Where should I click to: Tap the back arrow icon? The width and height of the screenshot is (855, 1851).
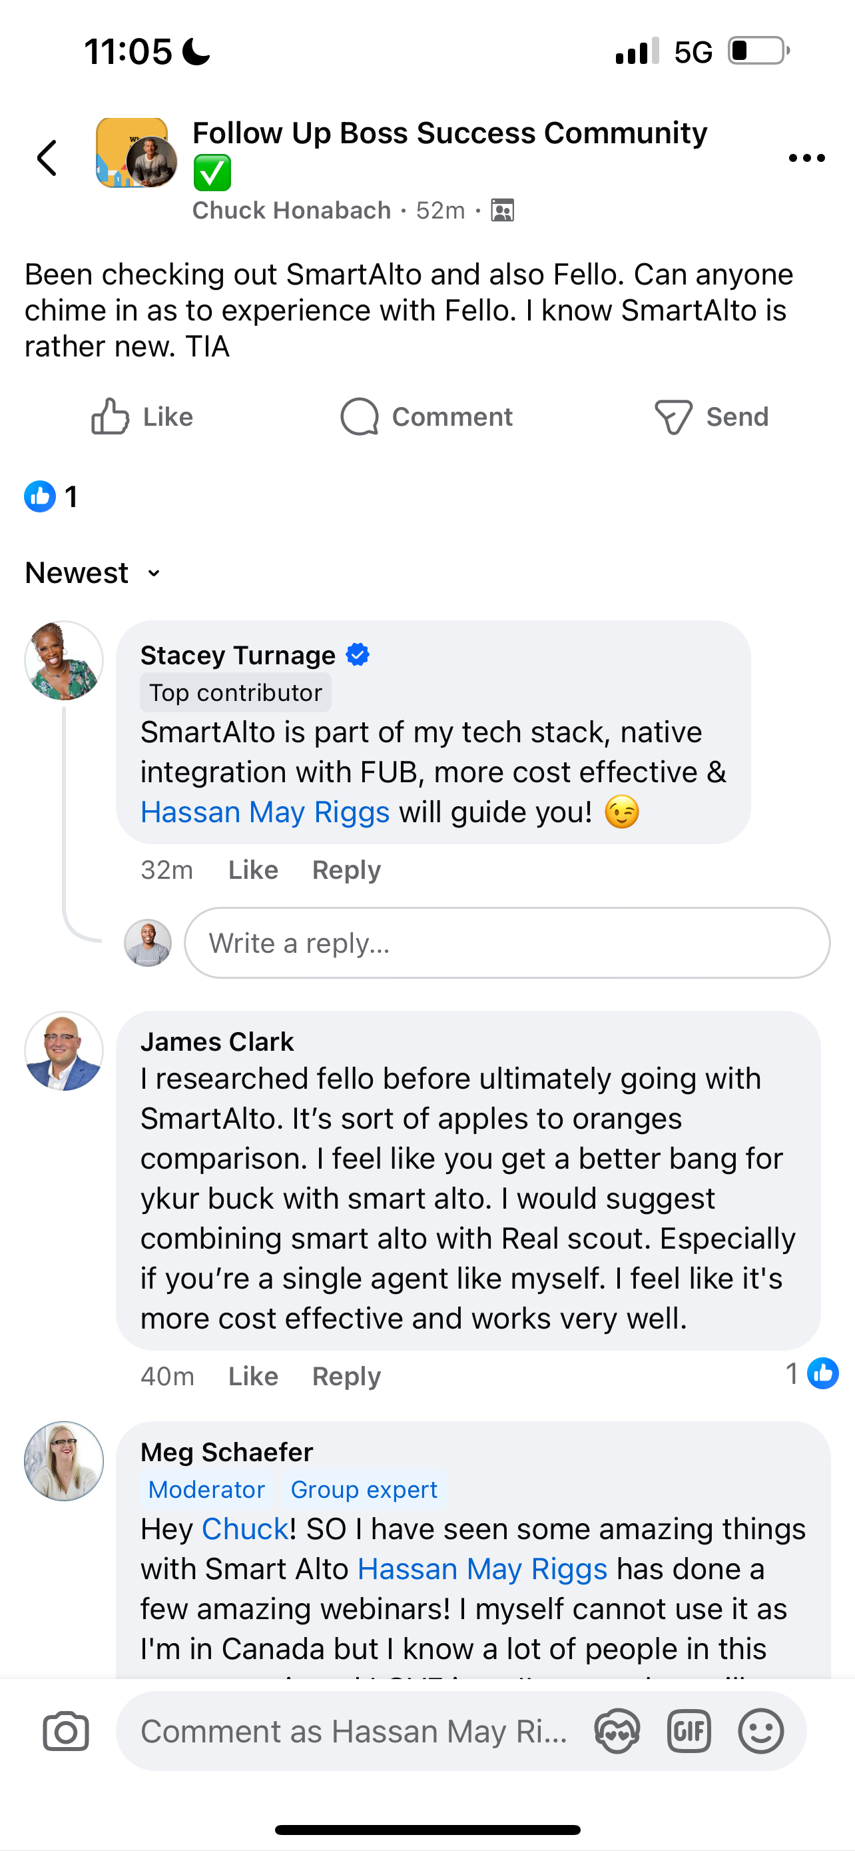47,158
